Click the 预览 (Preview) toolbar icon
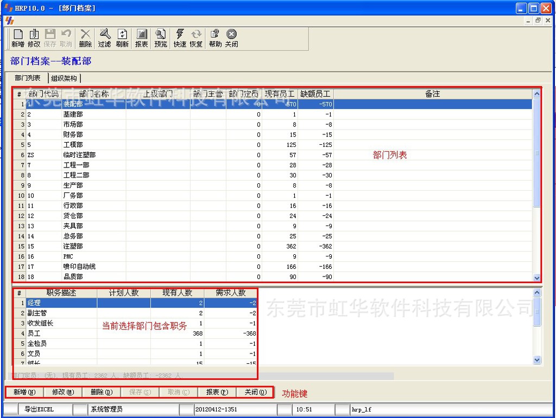 161,38
